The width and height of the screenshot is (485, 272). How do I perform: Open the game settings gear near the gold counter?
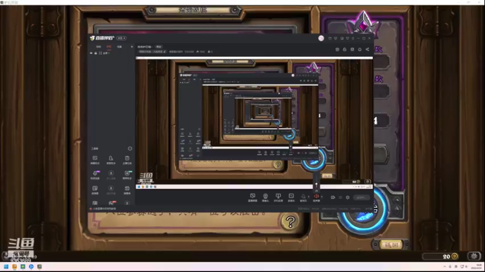(474, 256)
